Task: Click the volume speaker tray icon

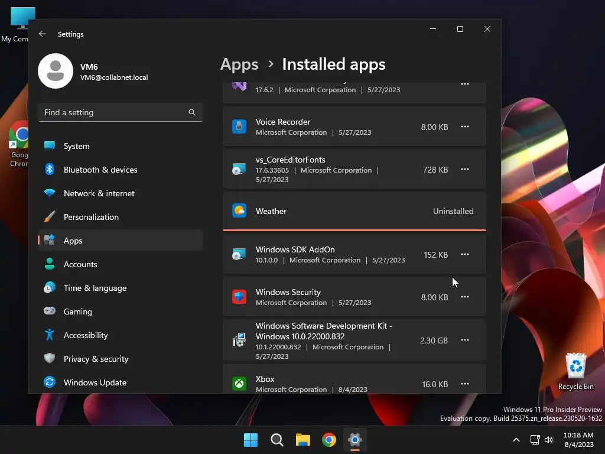Action: click(549, 440)
